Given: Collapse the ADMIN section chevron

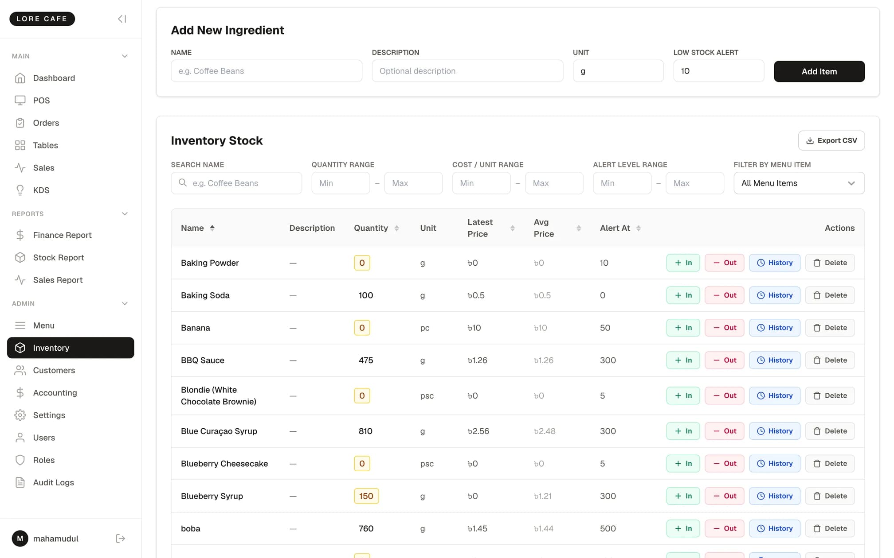Looking at the screenshot, I should click(125, 304).
